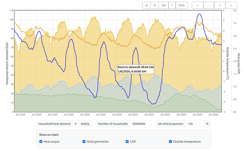Viewport: 244px width, 151px height.
Task: Click the Heat output label text
Action: click(52, 141)
